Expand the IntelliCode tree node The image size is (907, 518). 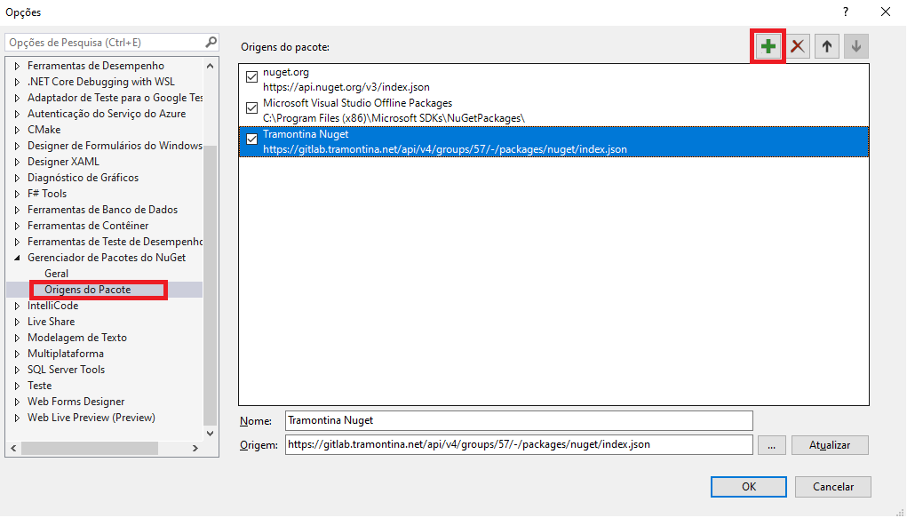click(x=16, y=306)
